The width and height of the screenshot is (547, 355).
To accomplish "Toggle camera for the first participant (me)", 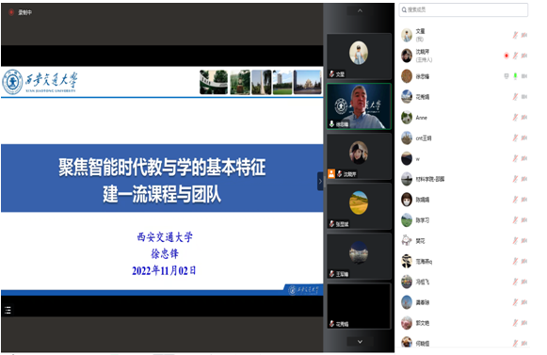I will (524, 35).
